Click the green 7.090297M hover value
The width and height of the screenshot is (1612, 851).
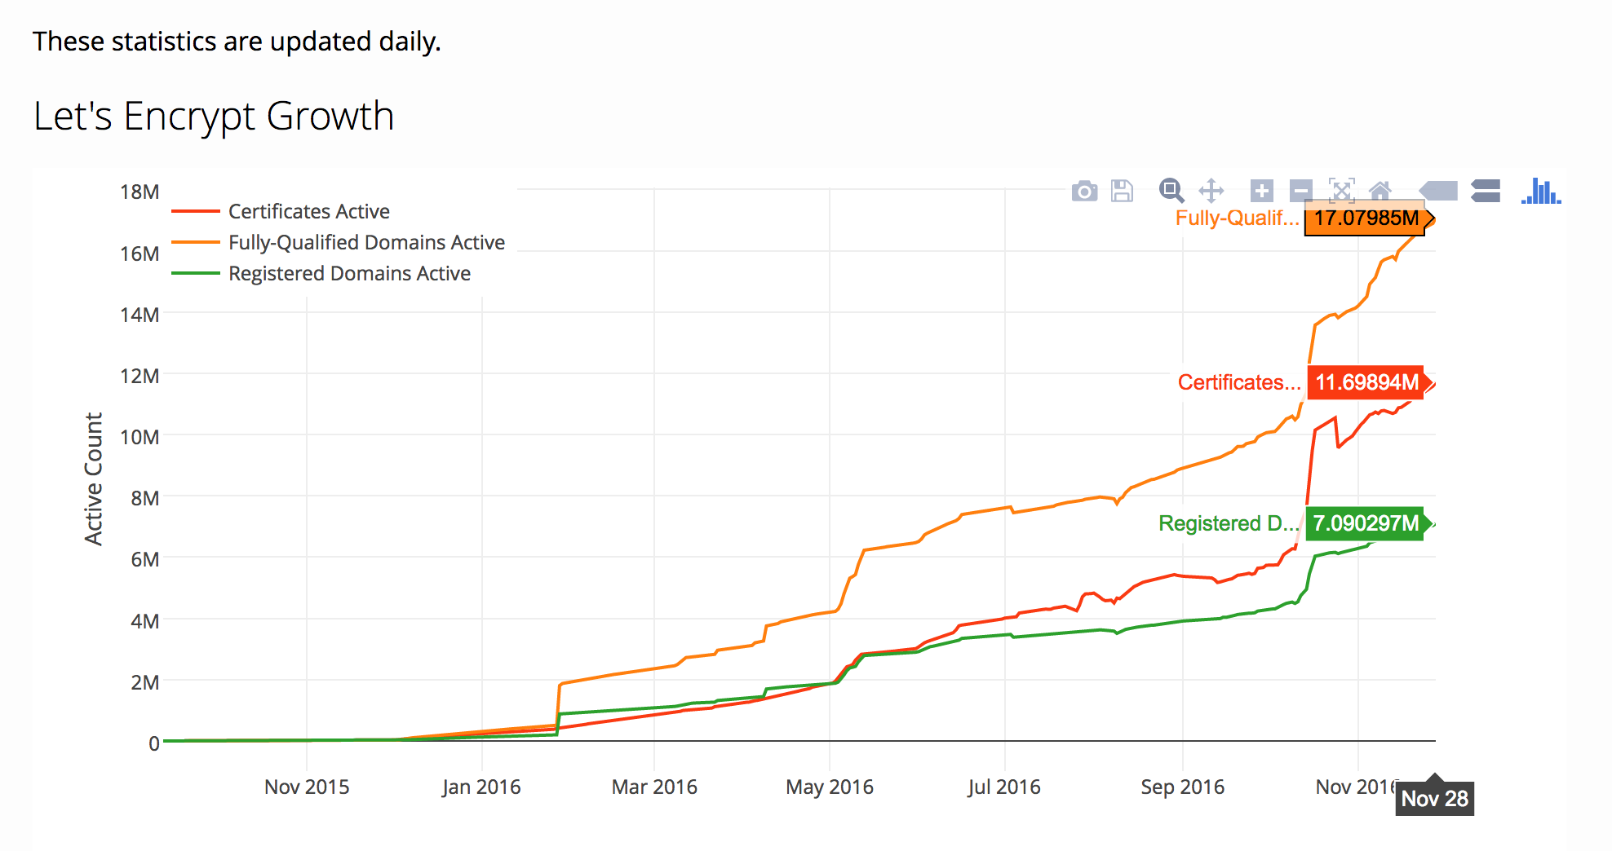tap(1366, 523)
